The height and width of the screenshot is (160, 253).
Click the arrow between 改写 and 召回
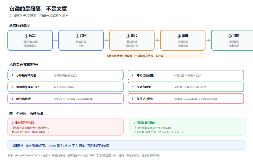point(56,40)
